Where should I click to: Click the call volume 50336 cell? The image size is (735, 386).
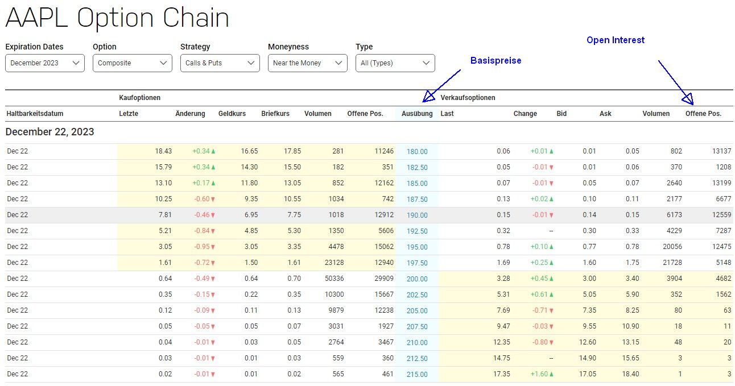tap(319, 279)
